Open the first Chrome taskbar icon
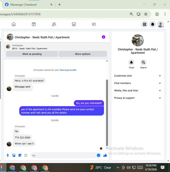170x172 pixels. click(12, 168)
